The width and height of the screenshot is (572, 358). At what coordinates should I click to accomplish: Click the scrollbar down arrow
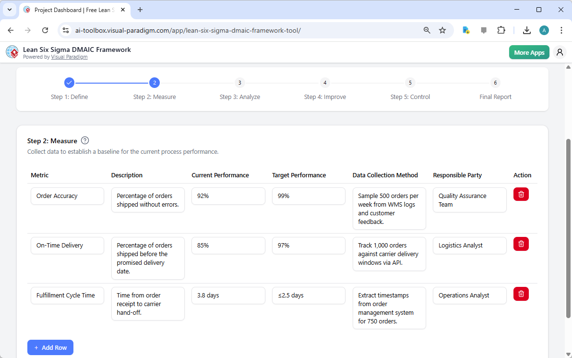pos(568,355)
